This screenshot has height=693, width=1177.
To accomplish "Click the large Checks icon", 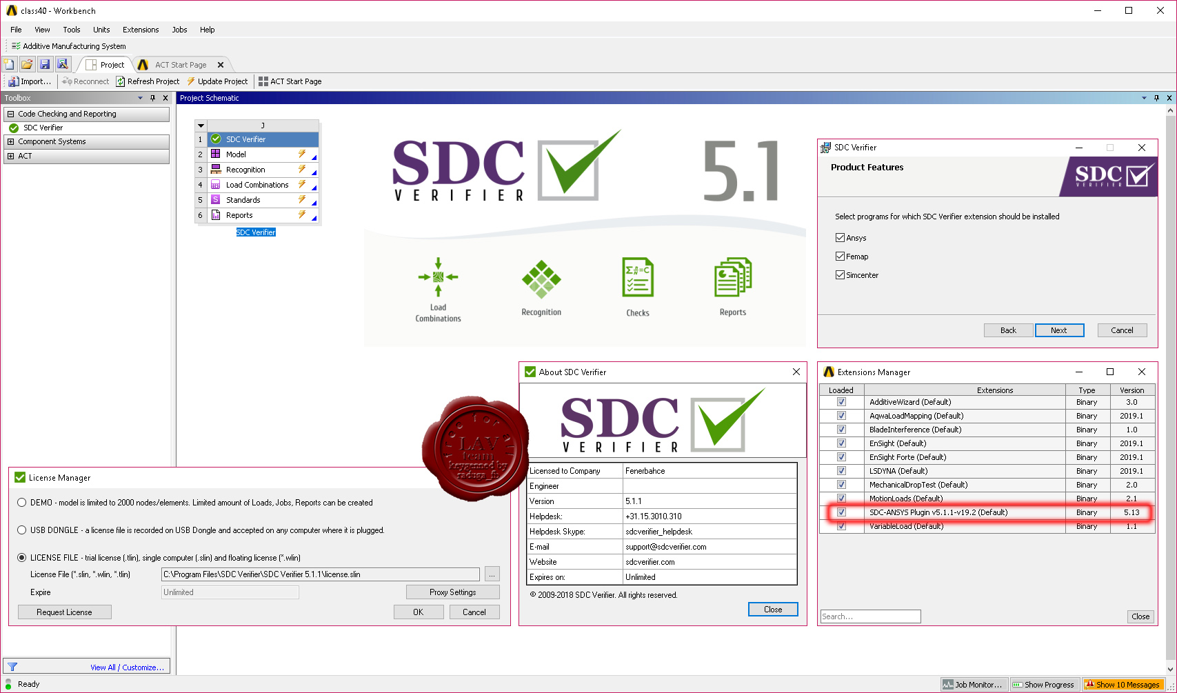I will tap(638, 277).
